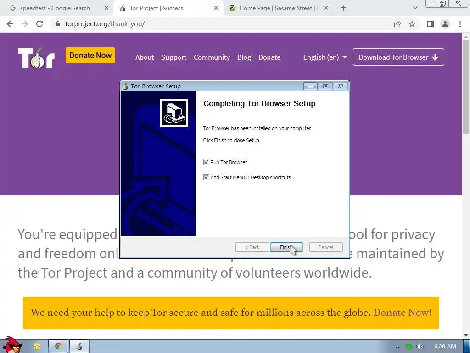Open the Community menu item
Image resolution: width=470 pixels, height=353 pixels.
coord(212,57)
